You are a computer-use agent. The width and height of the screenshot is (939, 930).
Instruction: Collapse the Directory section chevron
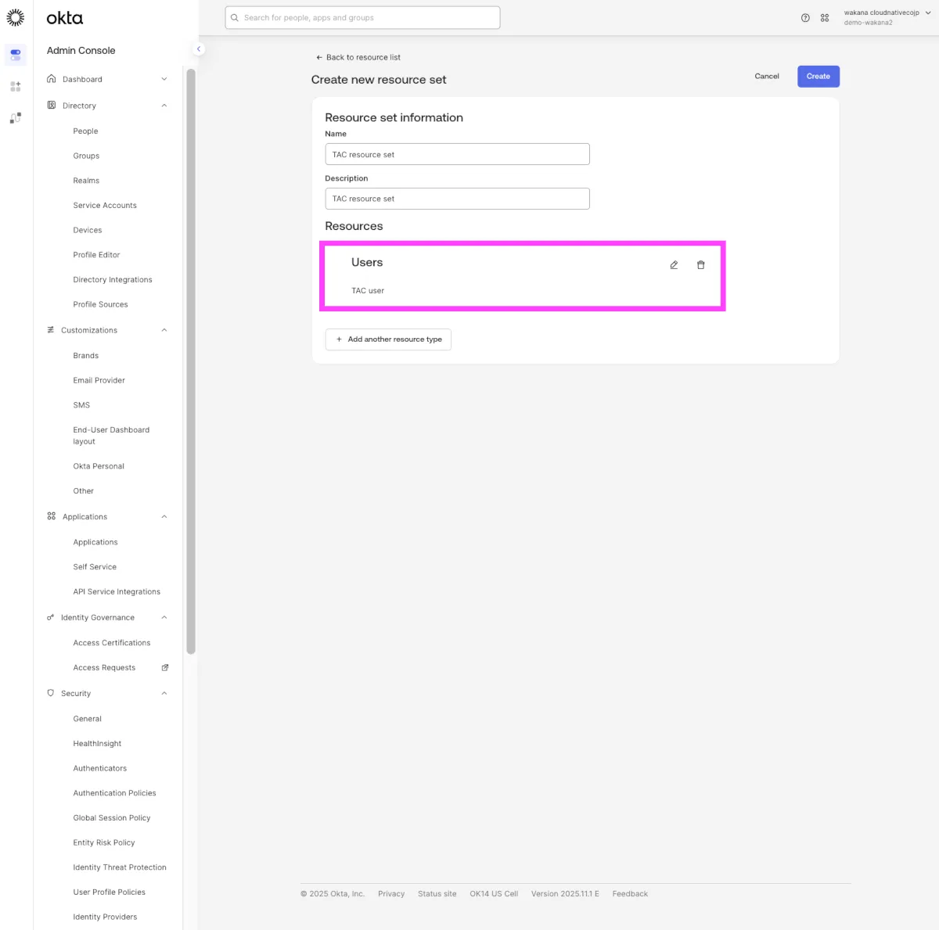pyautogui.click(x=164, y=106)
